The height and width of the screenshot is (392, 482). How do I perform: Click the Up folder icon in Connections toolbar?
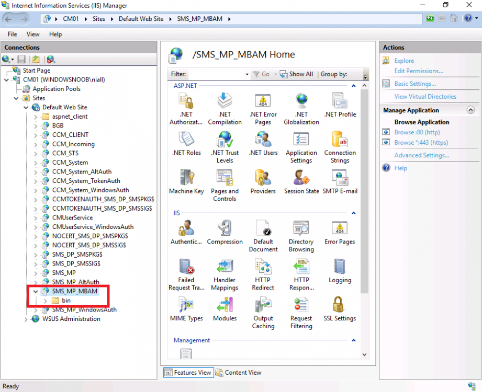click(x=36, y=59)
